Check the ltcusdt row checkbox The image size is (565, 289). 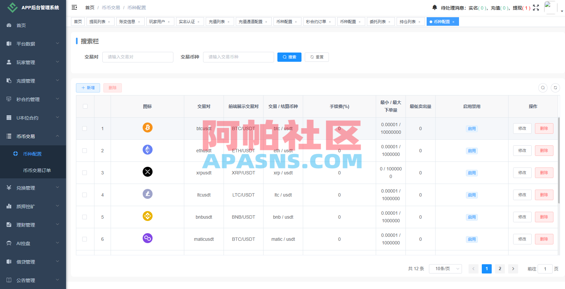coord(85,195)
